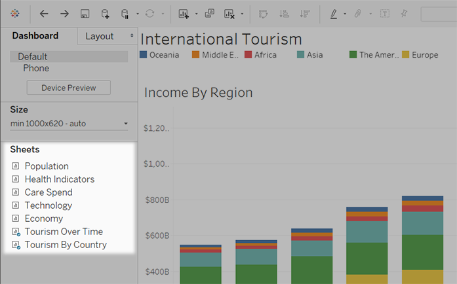Click the Device Preview button
457x284 pixels.
pyautogui.click(x=69, y=88)
